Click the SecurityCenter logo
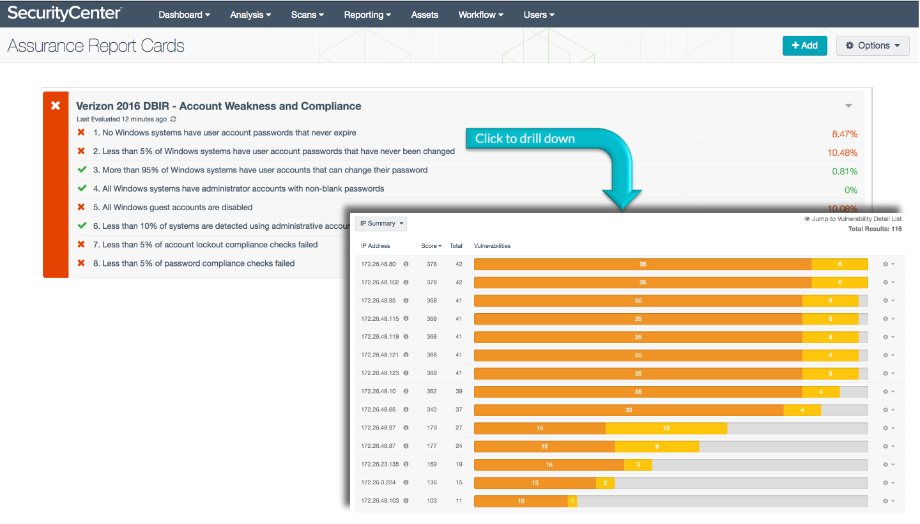Screen dimensions: 920x524 pyautogui.click(x=65, y=13)
